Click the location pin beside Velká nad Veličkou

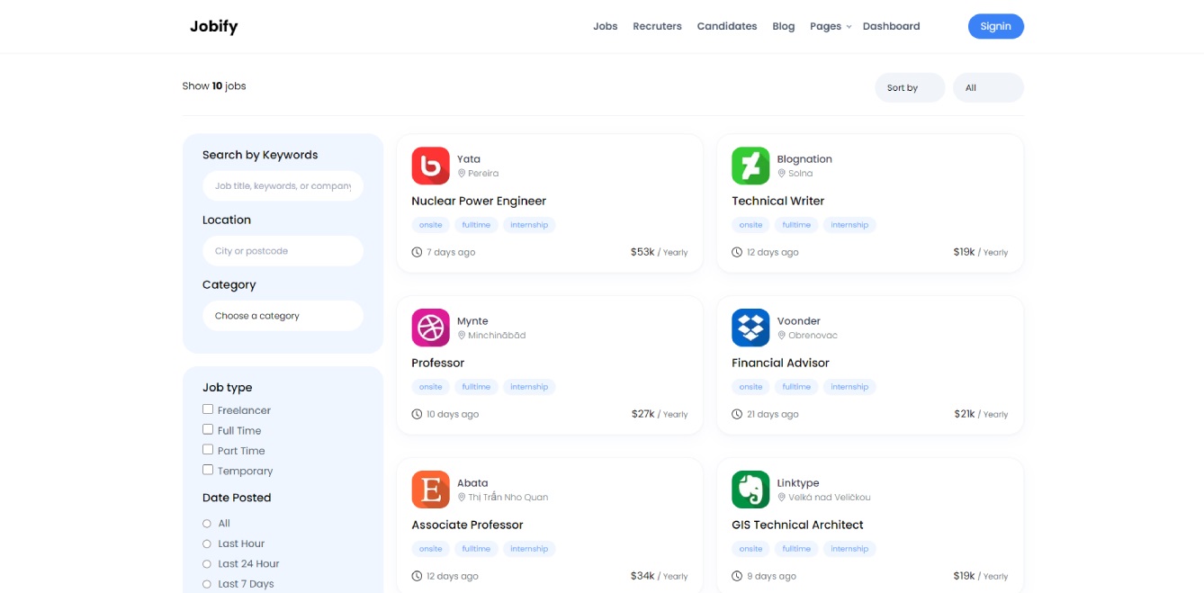(x=782, y=498)
